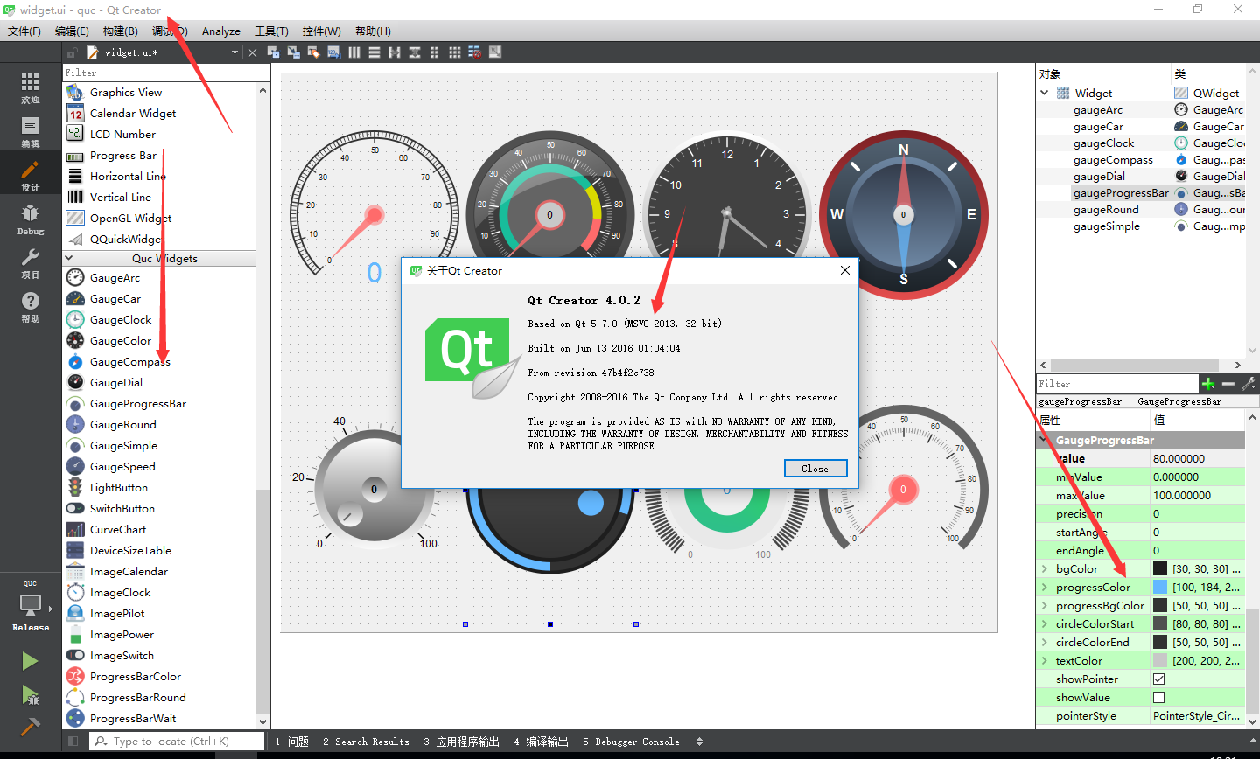Open the Welcome mode in left sidebar

point(31,87)
